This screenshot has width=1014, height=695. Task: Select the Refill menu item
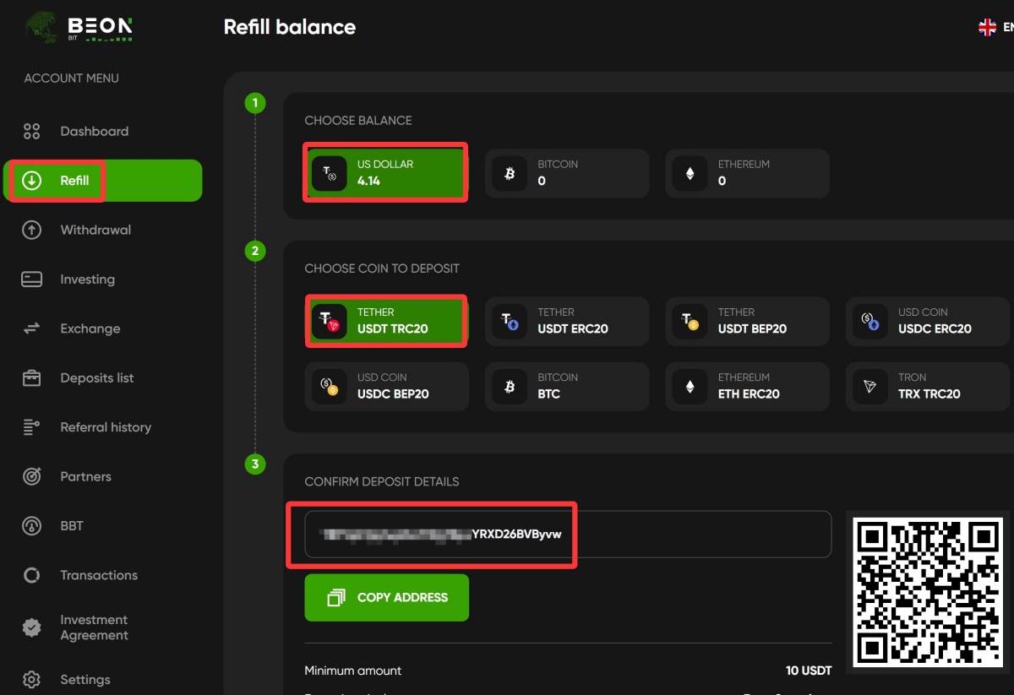[103, 181]
